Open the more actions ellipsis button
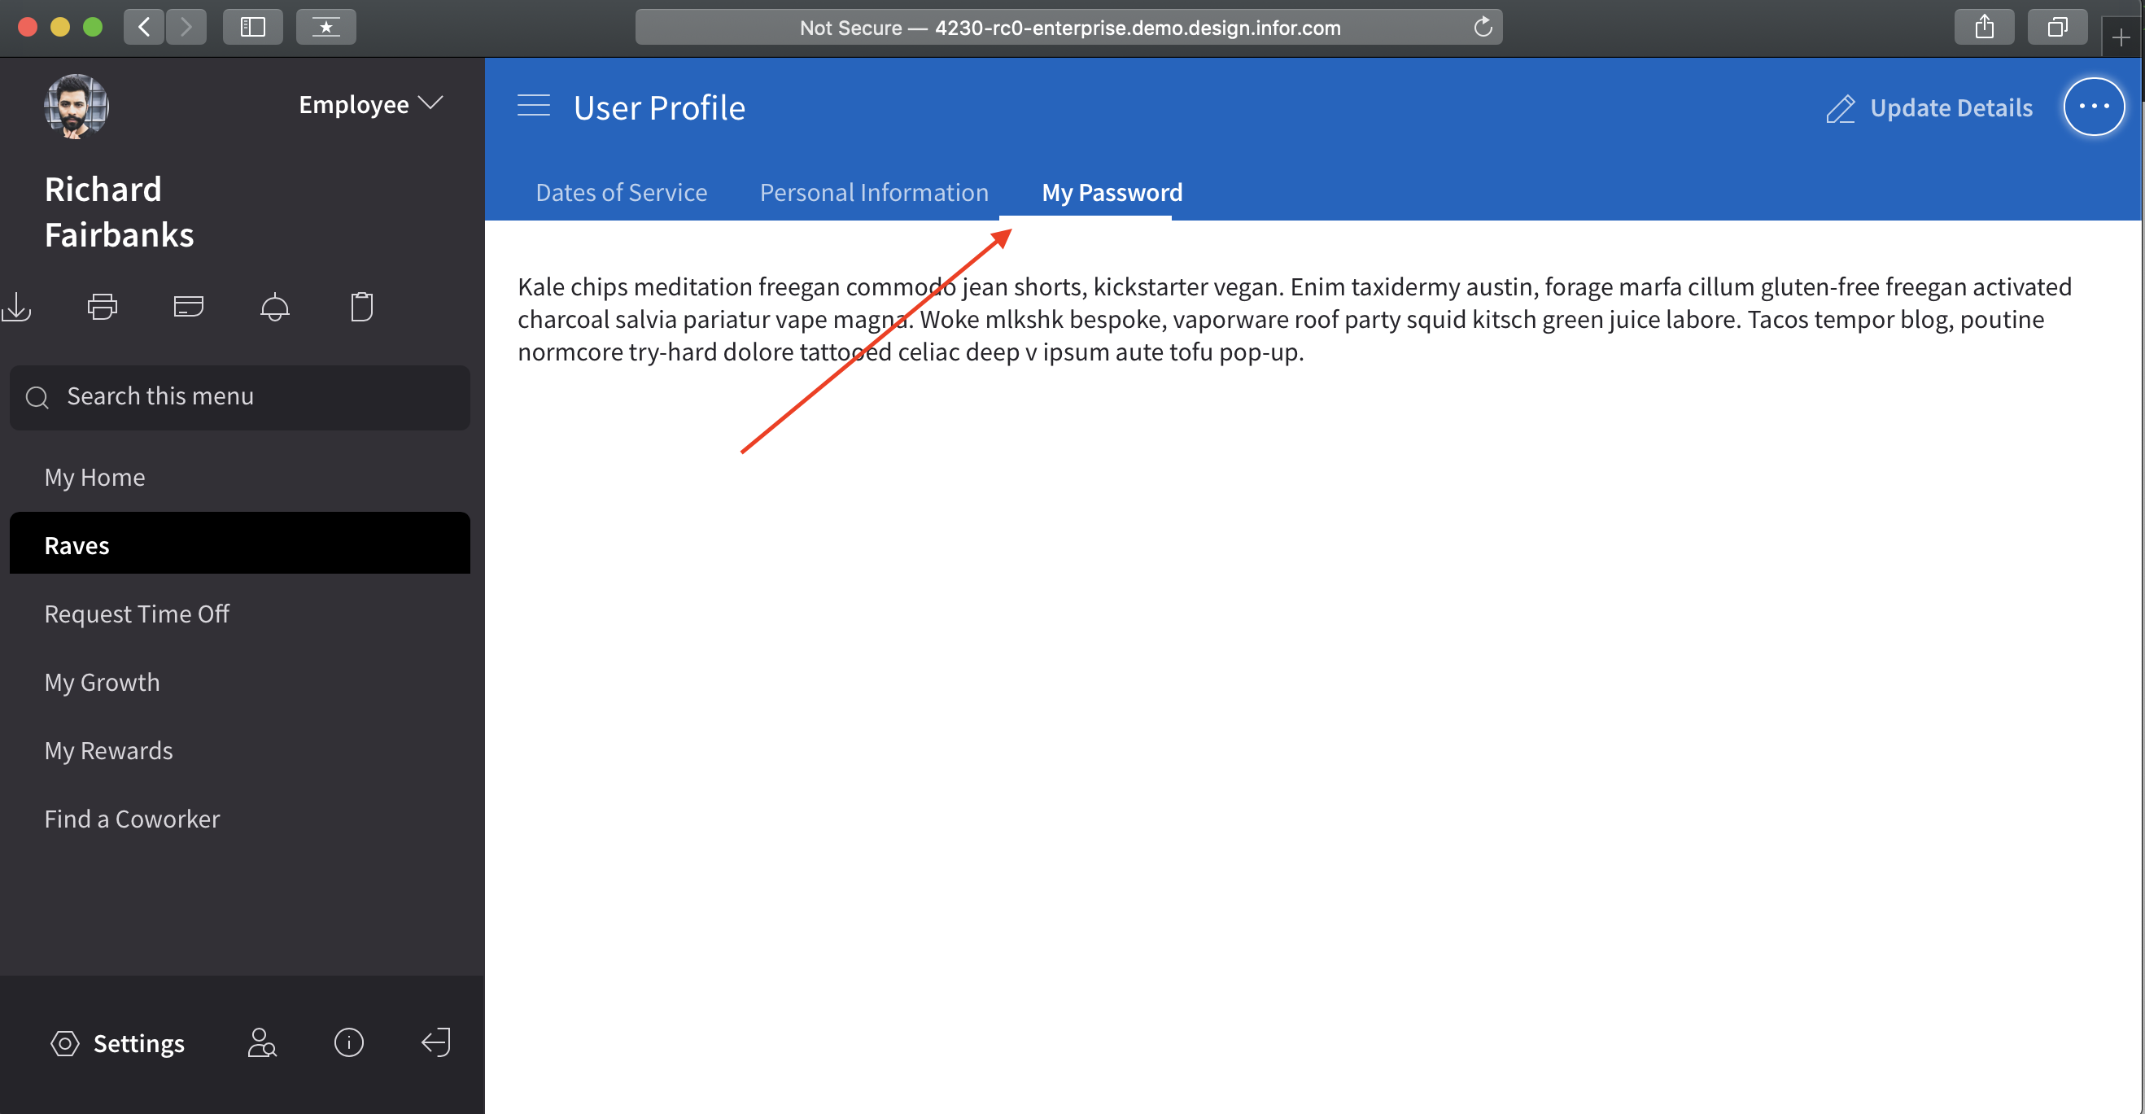The height and width of the screenshot is (1114, 2145). [2094, 106]
